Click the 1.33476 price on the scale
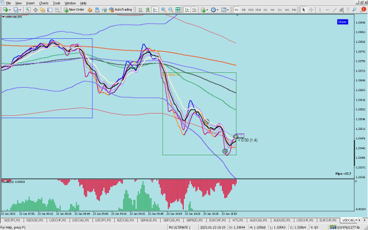 360,139
